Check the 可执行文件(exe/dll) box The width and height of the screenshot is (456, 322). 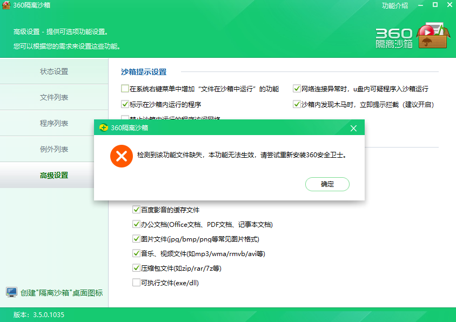coord(136,283)
